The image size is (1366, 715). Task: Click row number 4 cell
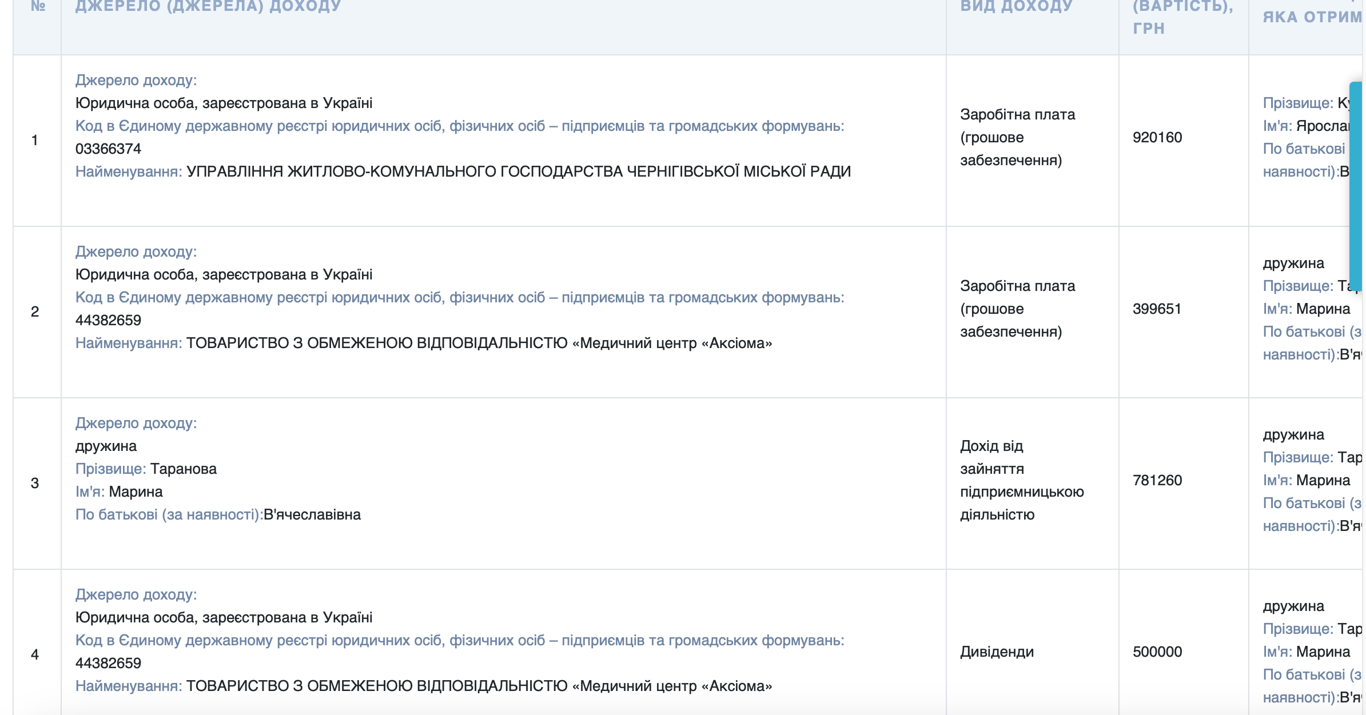(x=35, y=654)
